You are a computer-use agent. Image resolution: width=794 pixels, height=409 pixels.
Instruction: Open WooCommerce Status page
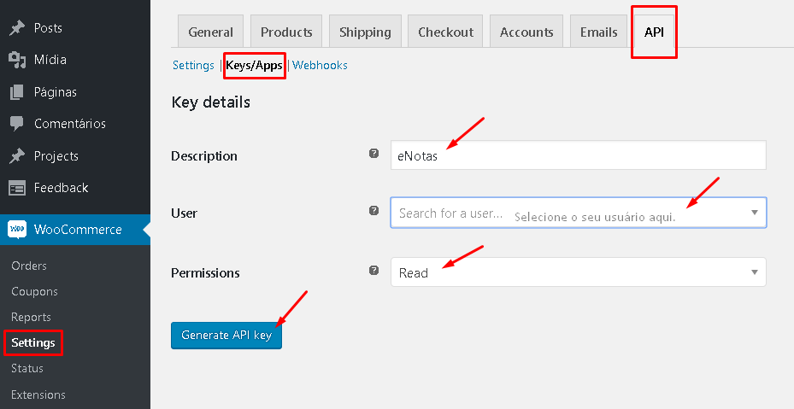26,369
